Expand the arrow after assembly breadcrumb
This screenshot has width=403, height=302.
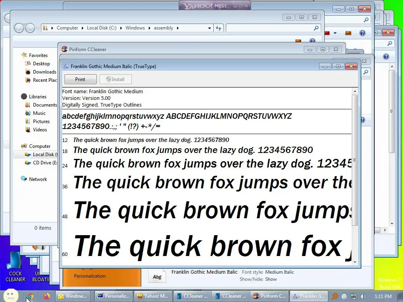[x=177, y=28]
